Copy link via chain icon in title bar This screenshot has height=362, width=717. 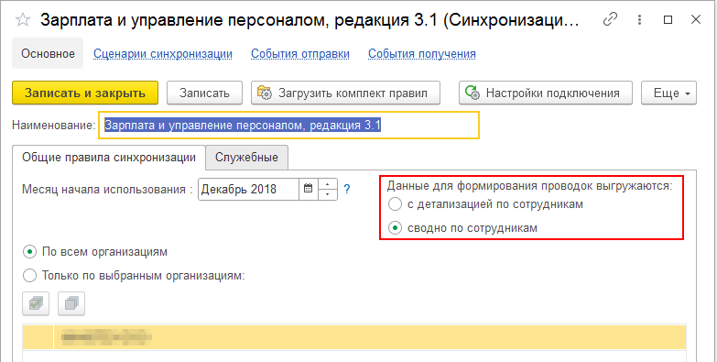coord(611,19)
